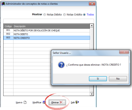Select the NOTA DEBITO row
The height and width of the screenshot is (110, 132).
coord(47,34)
